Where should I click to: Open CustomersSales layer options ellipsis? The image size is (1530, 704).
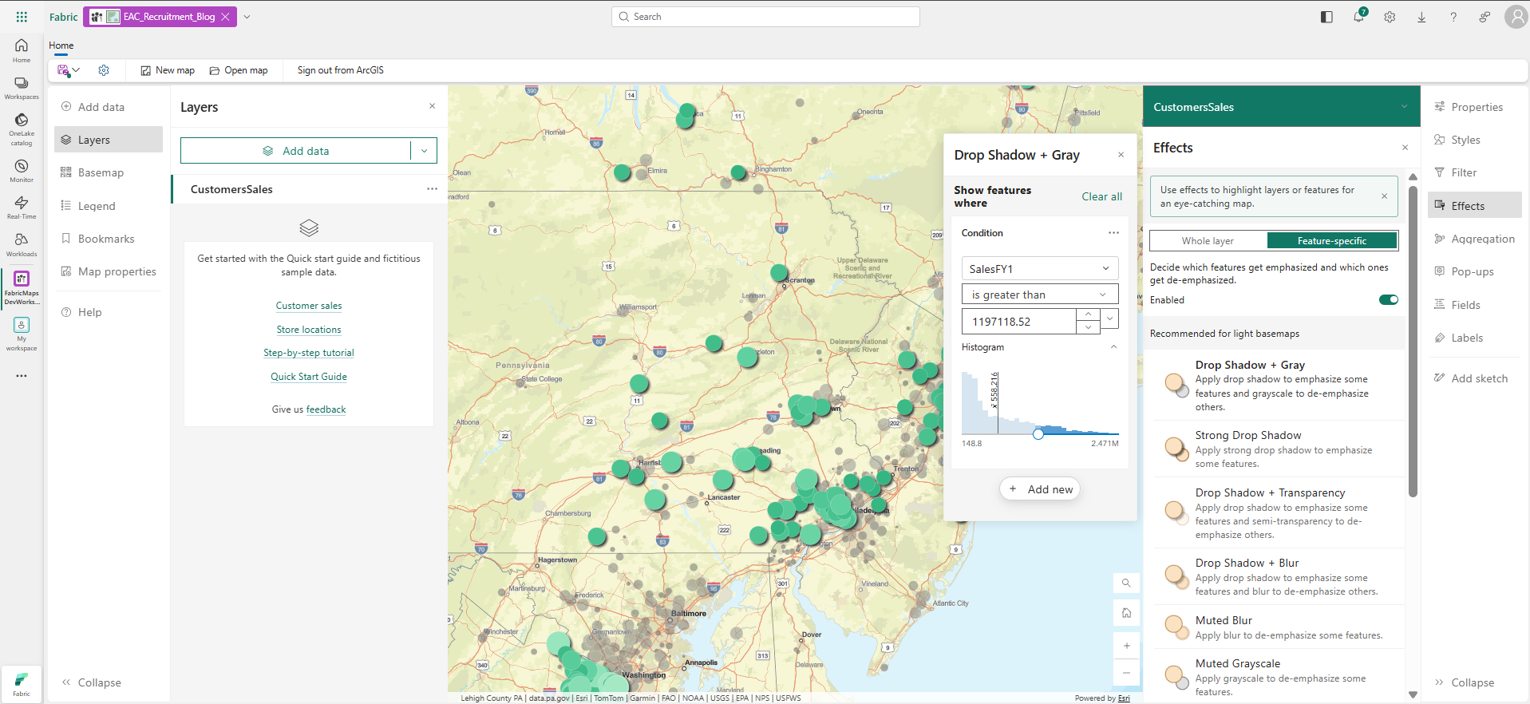(x=432, y=189)
